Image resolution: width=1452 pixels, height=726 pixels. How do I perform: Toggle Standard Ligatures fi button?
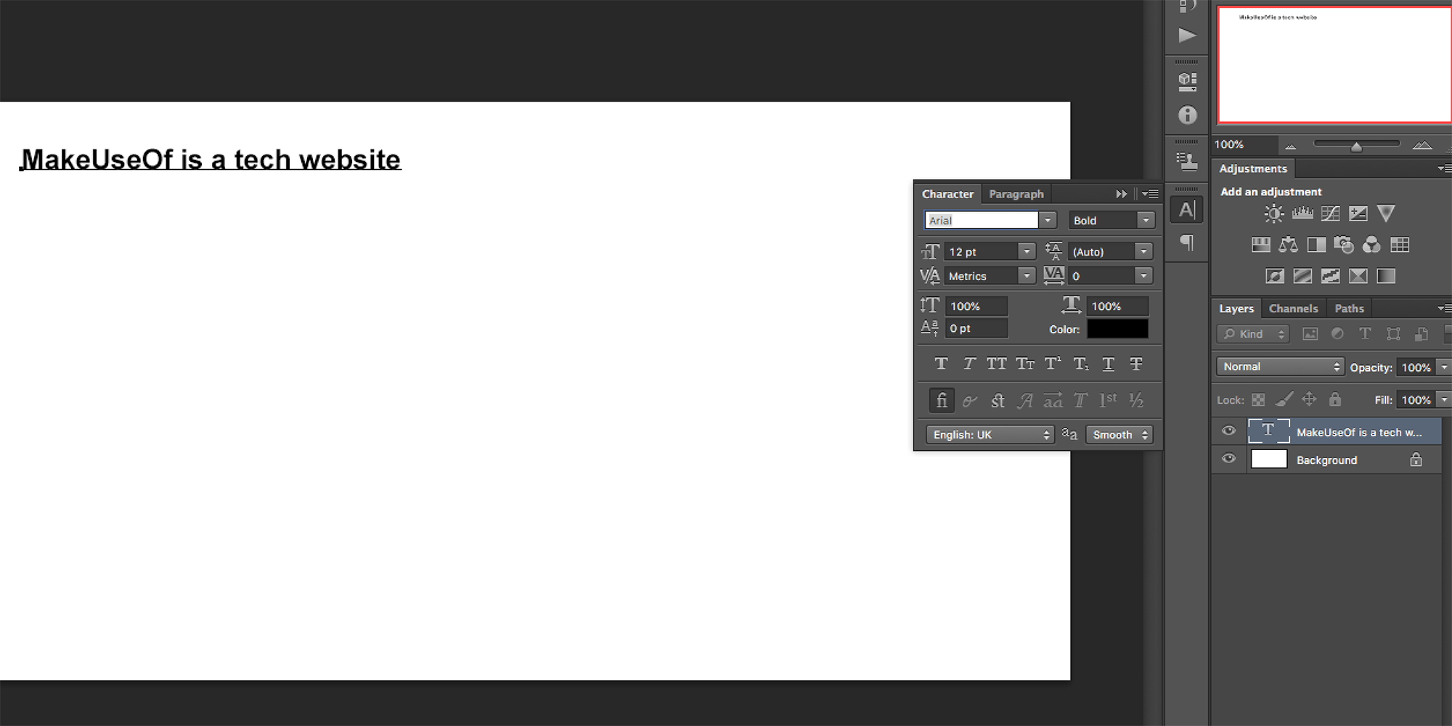pyautogui.click(x=942, y=400)
